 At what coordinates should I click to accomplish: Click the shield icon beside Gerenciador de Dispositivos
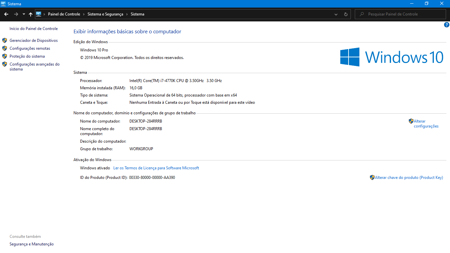click(5, 41)
